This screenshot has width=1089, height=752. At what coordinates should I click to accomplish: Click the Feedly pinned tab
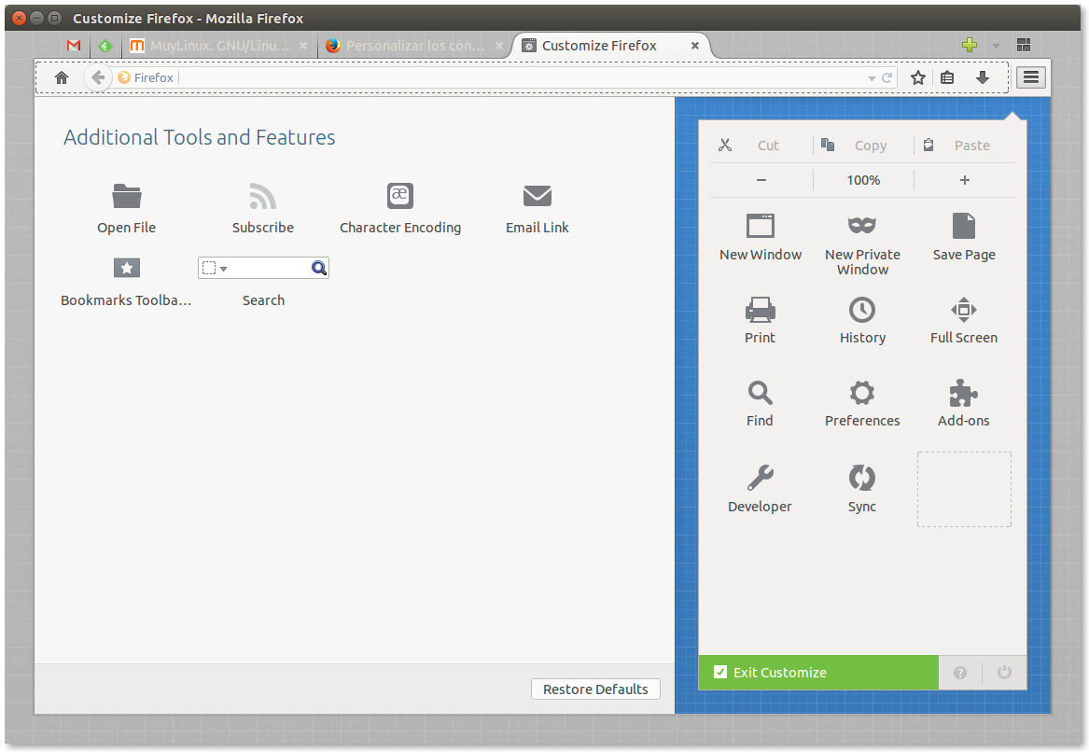105,45
